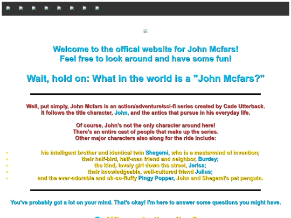Click the second broken image icon in the dark navigation bar
Image resolution: width=291 pixels, height=218 pixels.
click(x=21, y=8)
